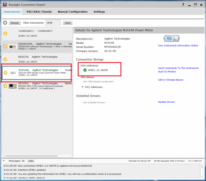Image resolution: width=206 pixels, height=181 pixels.
Task: Toggle favorite star for DSO8104A oscilloscope
Action: click(5, 47)
